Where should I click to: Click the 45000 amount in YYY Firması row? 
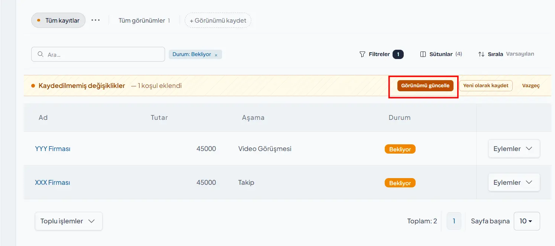click(206, 149)
